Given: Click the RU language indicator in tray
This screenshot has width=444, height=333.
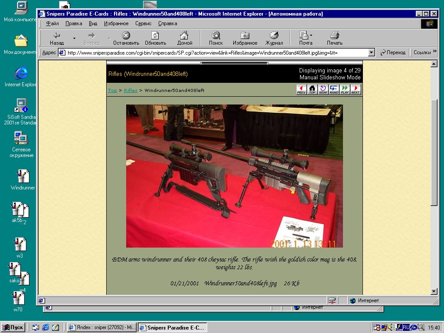Looking at the screenshot, I should (406, 327).
